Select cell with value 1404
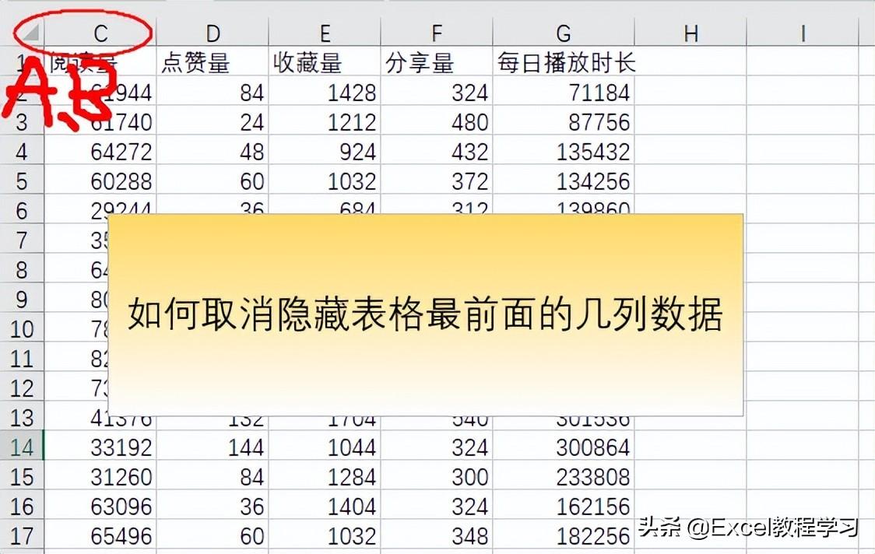The height and width of the screenshot is (554, 875). (325, 506)
